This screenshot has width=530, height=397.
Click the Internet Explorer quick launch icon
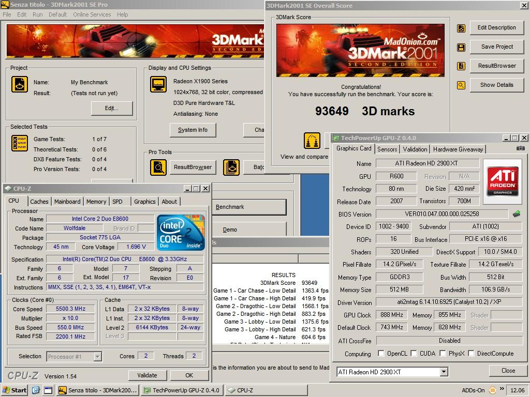pyautogui.click(x=36, y=390)
